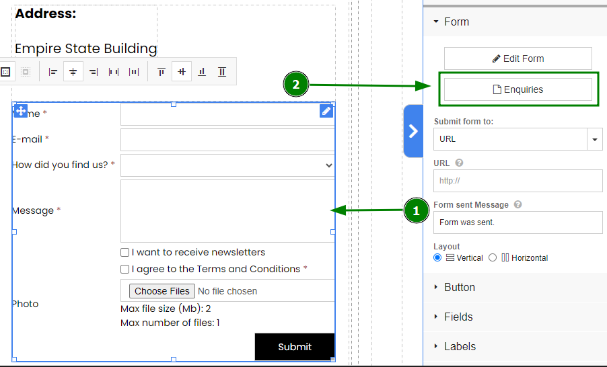The width and height of the screenshot is (607, 367).
Task: Align top edges toolbar icon
Action: (x=162, y=72)
